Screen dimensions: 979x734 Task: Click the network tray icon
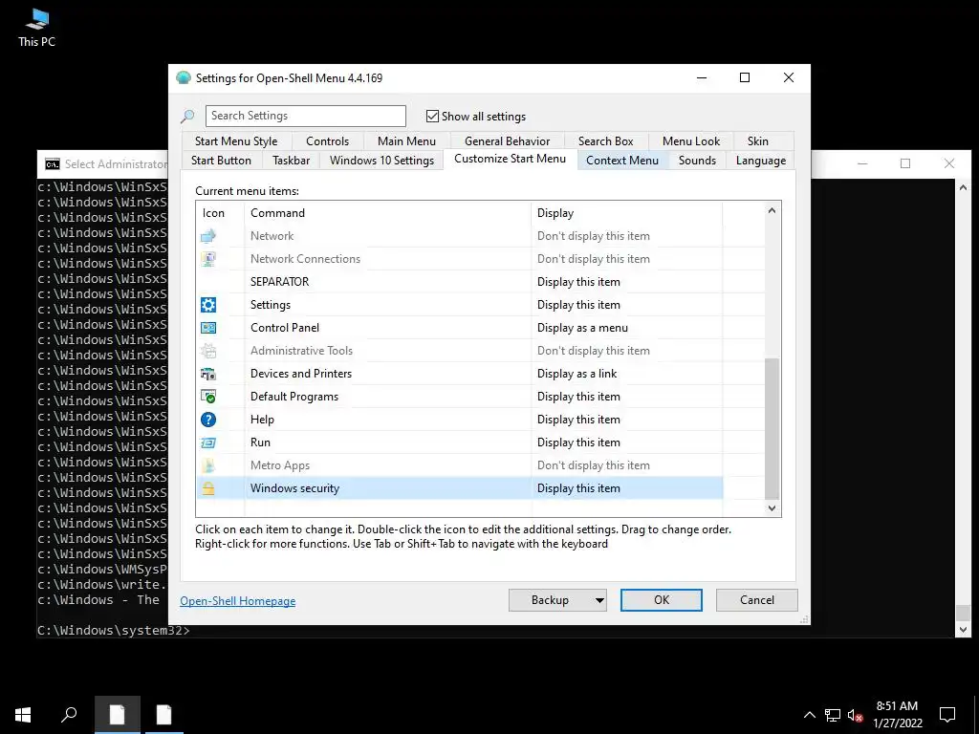(x=833, y=715)
